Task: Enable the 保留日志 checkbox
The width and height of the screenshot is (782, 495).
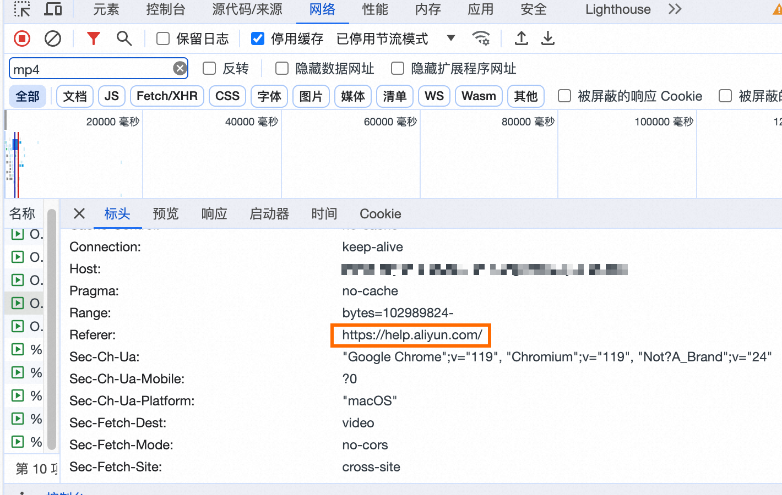Action: [163, 38]
